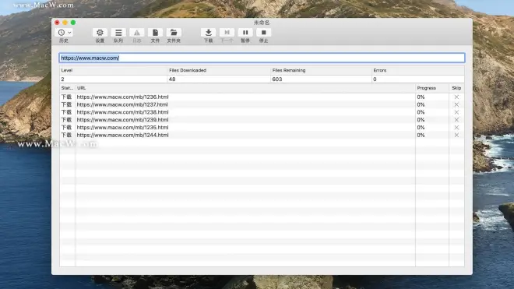This screenshot has width=514, height=289.
Task: Skip the 1236.html download row
Action: coord(456,97)
